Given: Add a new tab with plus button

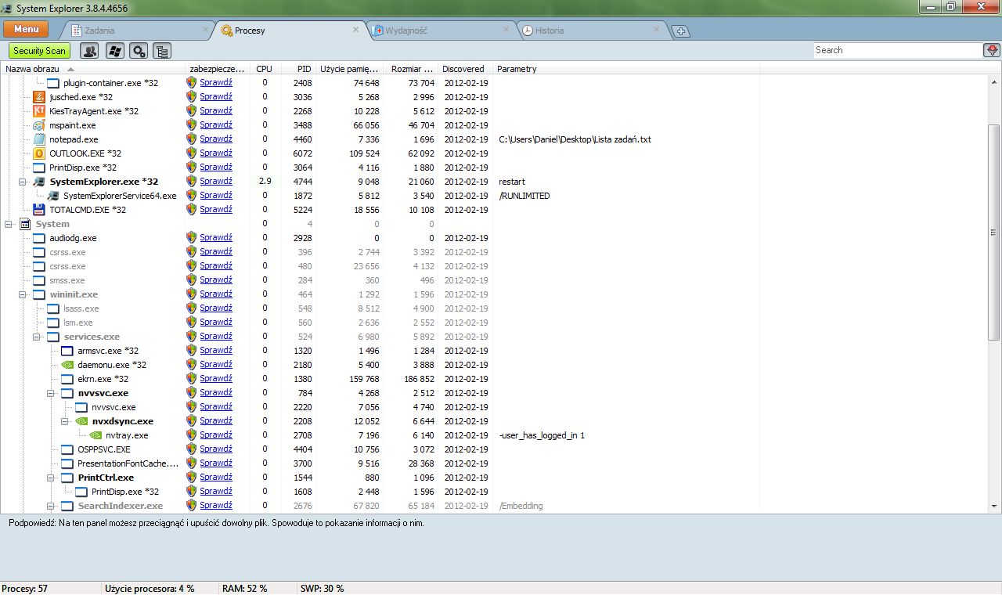Looking at the screenshot, I should (x=681, y=31).
